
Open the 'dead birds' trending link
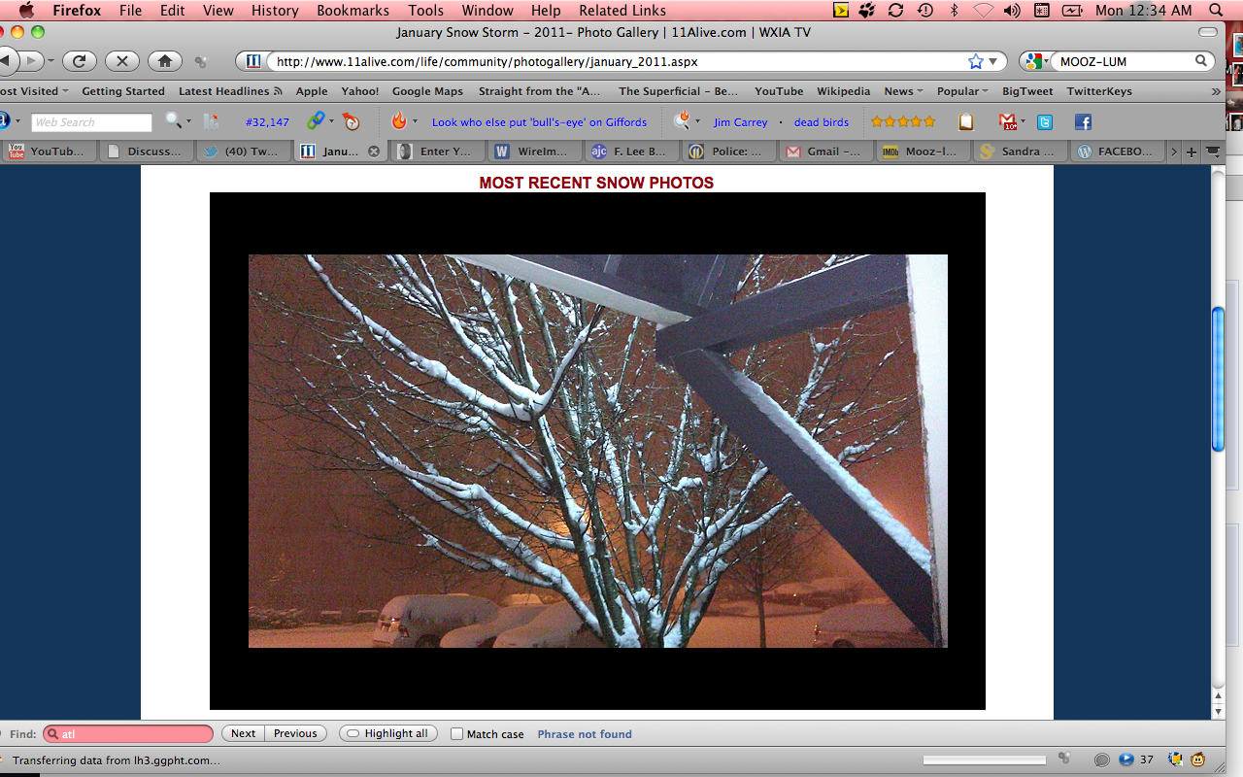click(x=821, y=122)
